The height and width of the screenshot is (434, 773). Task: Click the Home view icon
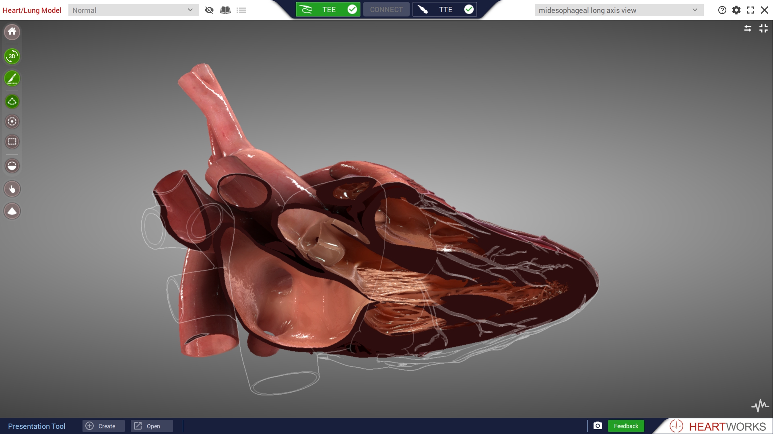coord(12,32)
